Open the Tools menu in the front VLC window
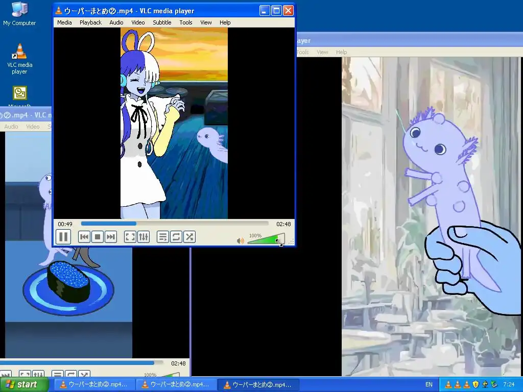Screen dimensions: 523x392 point(186,22)
